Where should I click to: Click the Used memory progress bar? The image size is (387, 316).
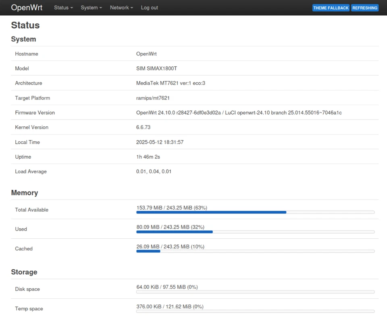pos(256,231)
